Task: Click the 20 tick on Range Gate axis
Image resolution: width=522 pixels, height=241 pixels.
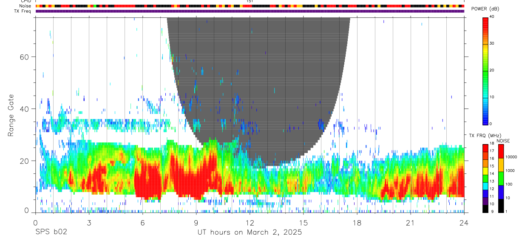Action: (25, 161)
